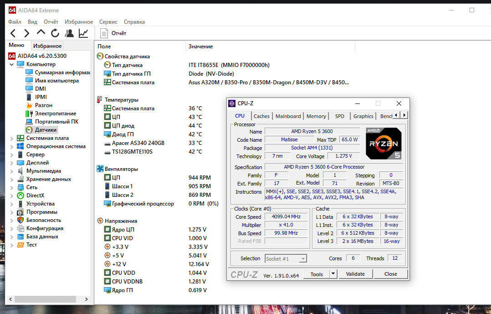Screen dimensions: 491x314
Task: Click the Отчёт report toolbar button
Action: (x=113, y=33)
